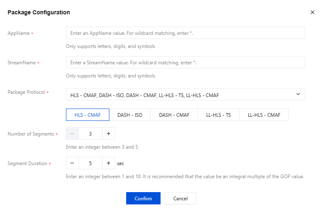This screenshot has height=213, width=324.
Task: Focus the StreamName input field
Action: [x=185, y=62]
